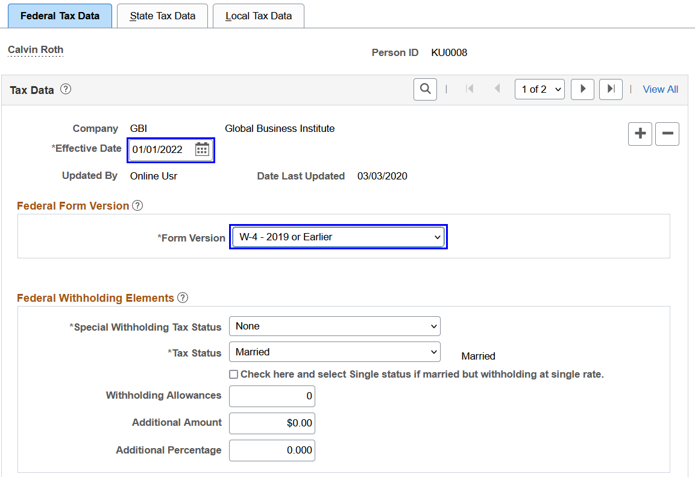Open the 1 of 2 row selector
The height and width of the screenshot is (477, 695).
539,89
